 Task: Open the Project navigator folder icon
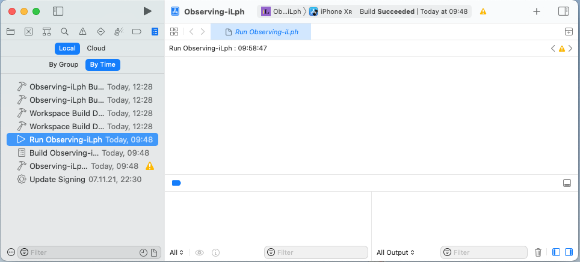click(10, 32)
